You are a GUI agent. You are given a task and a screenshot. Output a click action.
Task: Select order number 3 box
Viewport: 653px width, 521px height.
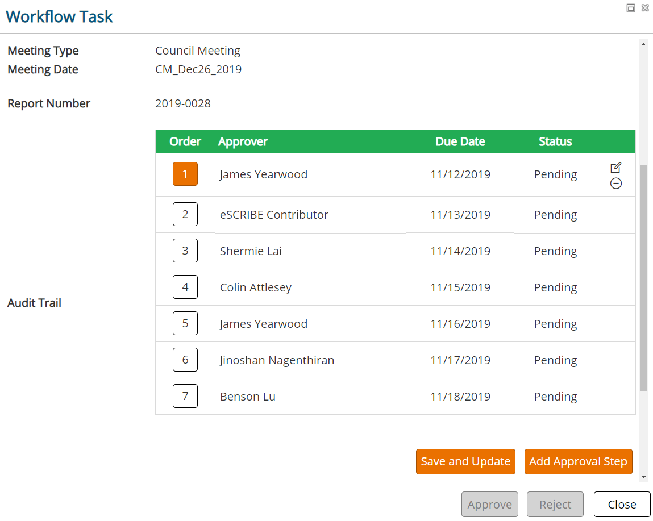[185, 251]
